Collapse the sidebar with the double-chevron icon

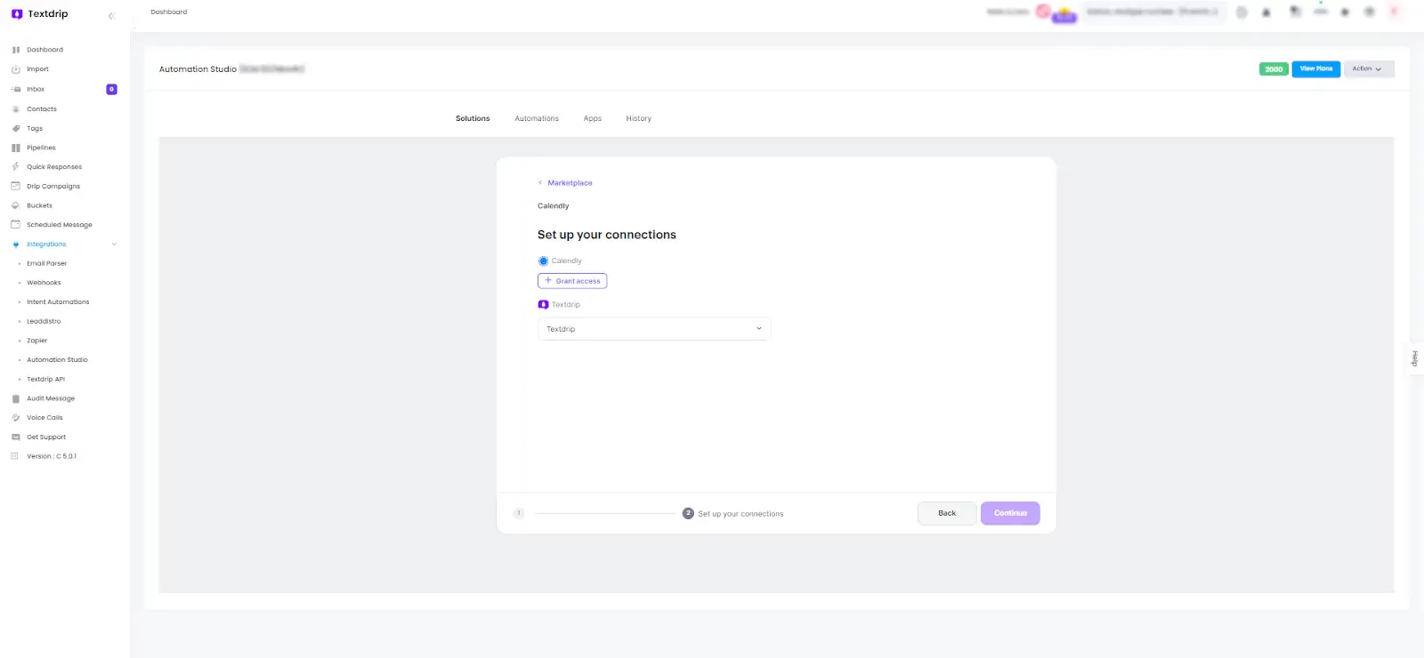(x=111, y=16)
